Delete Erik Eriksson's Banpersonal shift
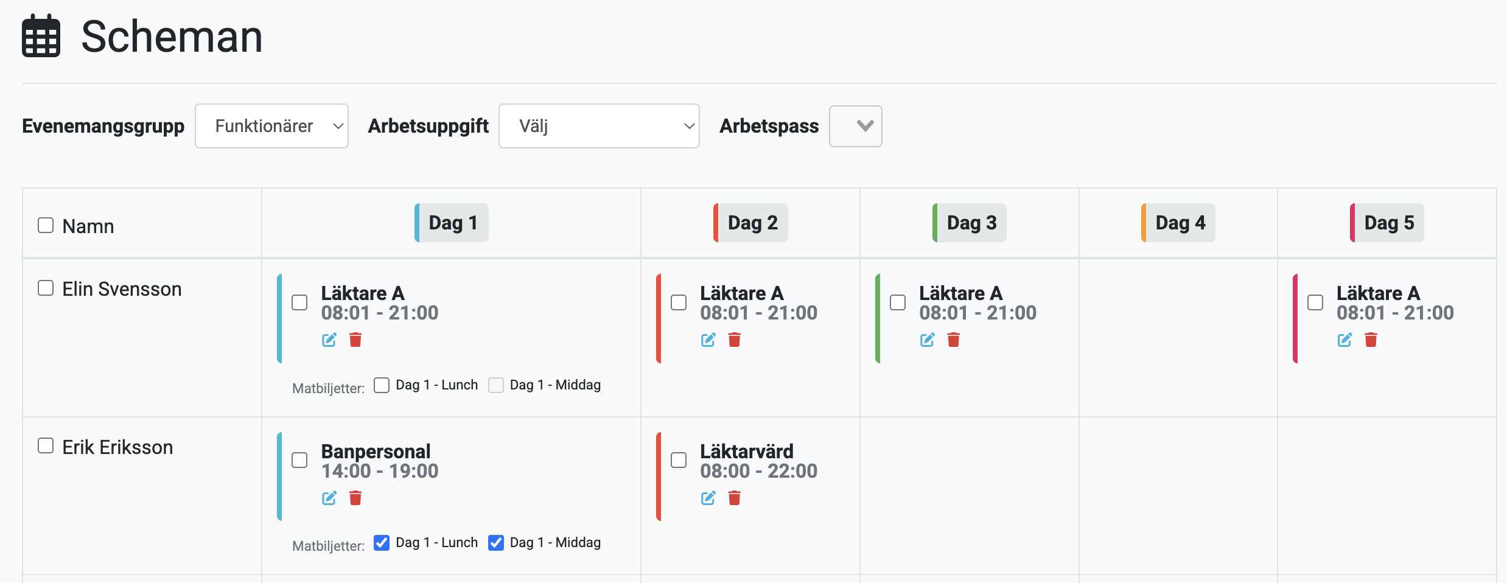Screen dimensions: 1507x583 tap(355, 498)
